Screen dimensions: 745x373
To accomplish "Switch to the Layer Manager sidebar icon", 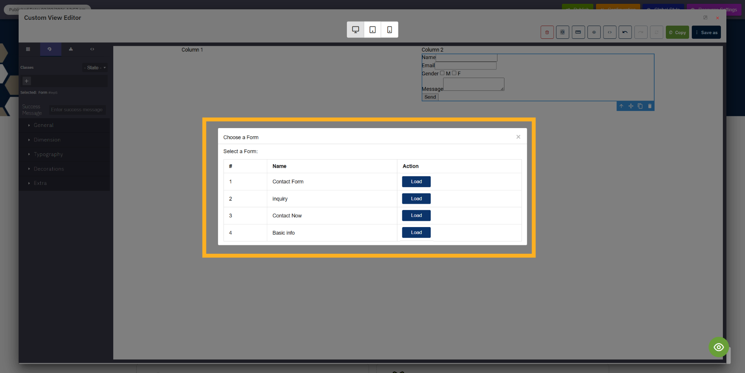I will (71, 49).
